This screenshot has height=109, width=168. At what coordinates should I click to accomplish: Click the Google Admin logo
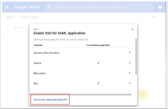27,7
